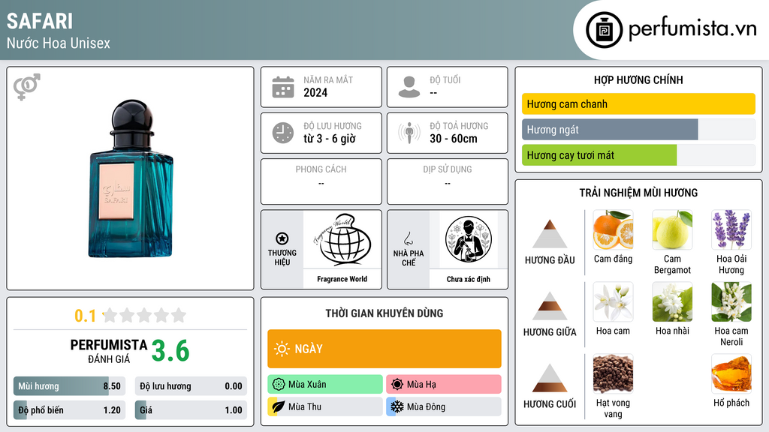769x432 pixels.
Task: Click the star badge icon above Thương hiệu
Action: [282, 238]
